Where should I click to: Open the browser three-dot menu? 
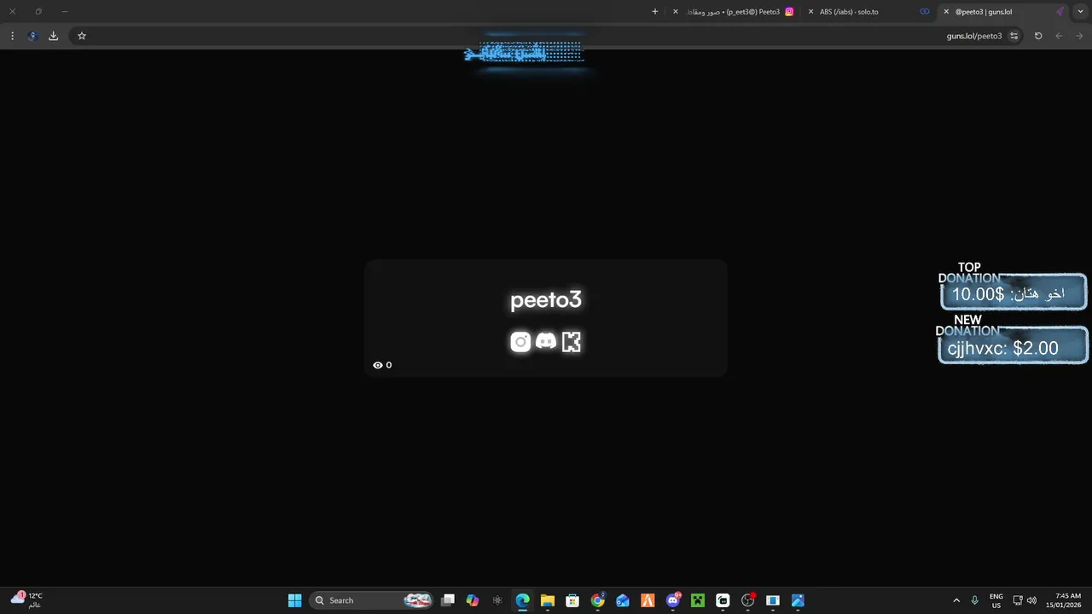pos(12,36)
